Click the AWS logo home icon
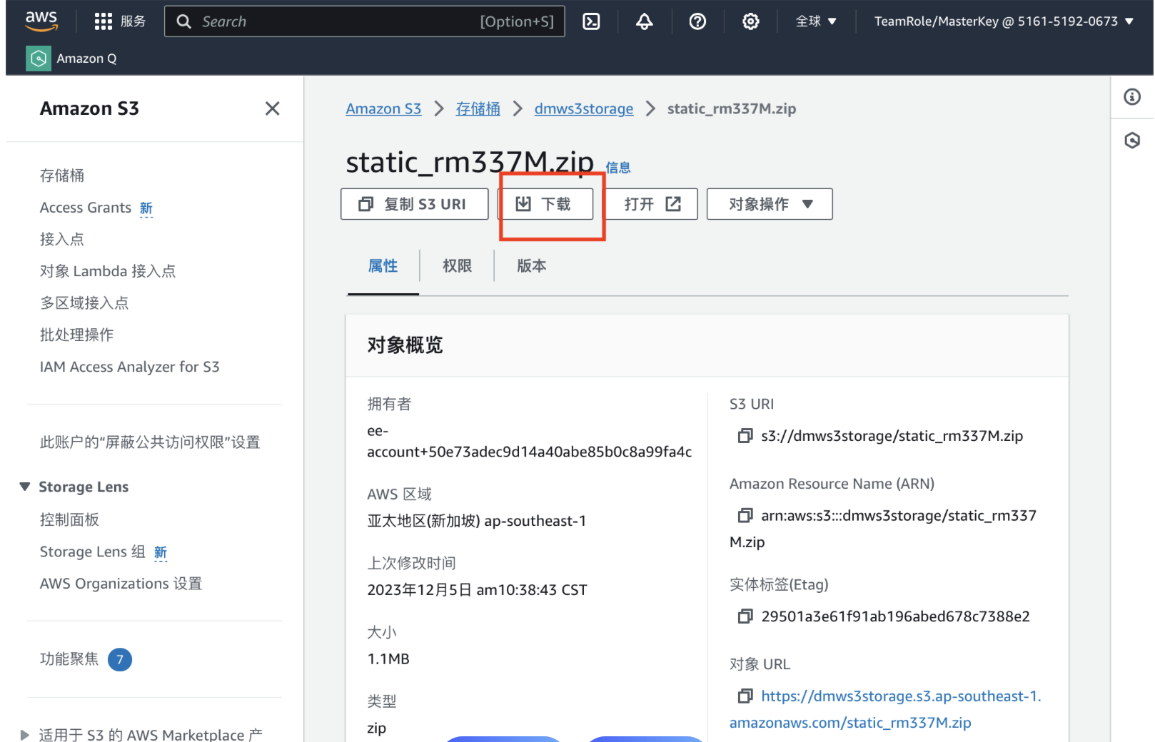The height and width of the screenshot is (742, 1155). pos(41,21)
